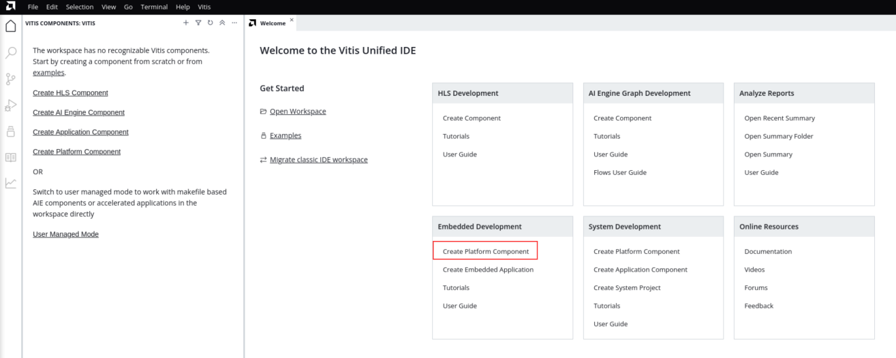
Task: Click Migrate classic IDE workspace link
Action: (318, 160)
